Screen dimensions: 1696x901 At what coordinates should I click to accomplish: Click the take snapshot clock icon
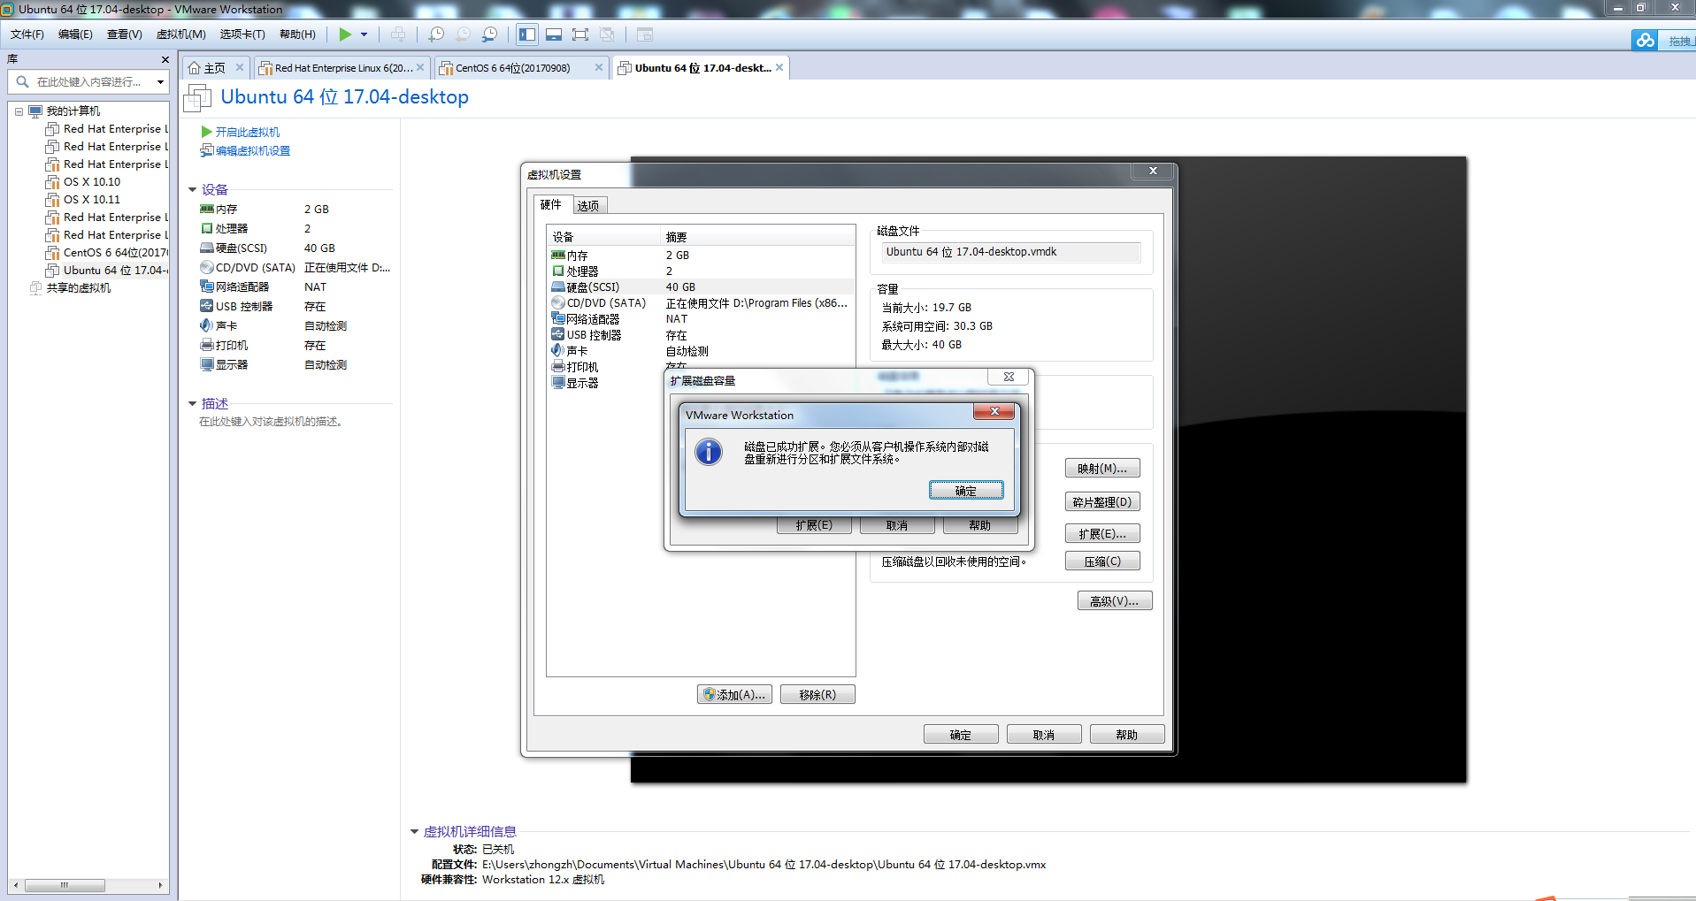pyautogui.click(x=436, y=34)
